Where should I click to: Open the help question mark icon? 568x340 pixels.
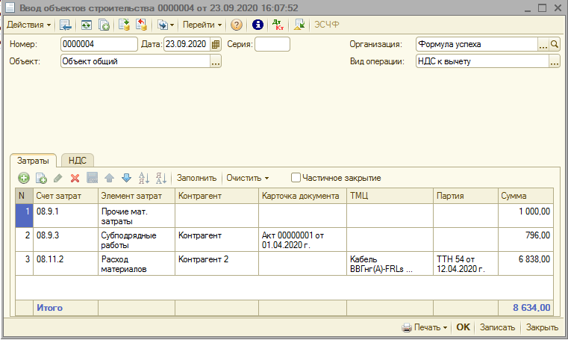[x=236, y=25]
